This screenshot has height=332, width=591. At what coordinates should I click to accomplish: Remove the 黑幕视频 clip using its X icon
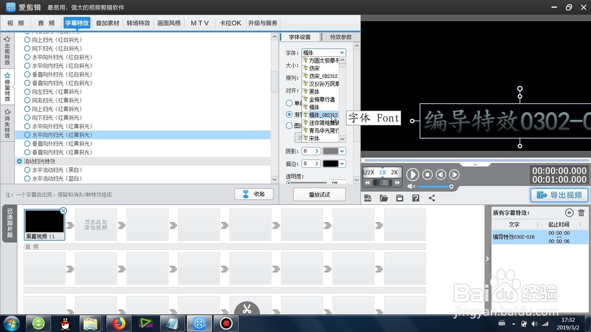point(63,211)
